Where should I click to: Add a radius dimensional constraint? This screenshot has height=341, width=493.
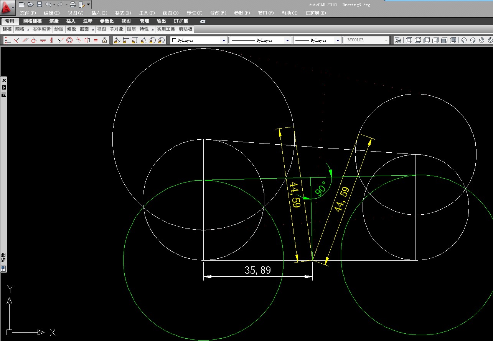point(152,40)
